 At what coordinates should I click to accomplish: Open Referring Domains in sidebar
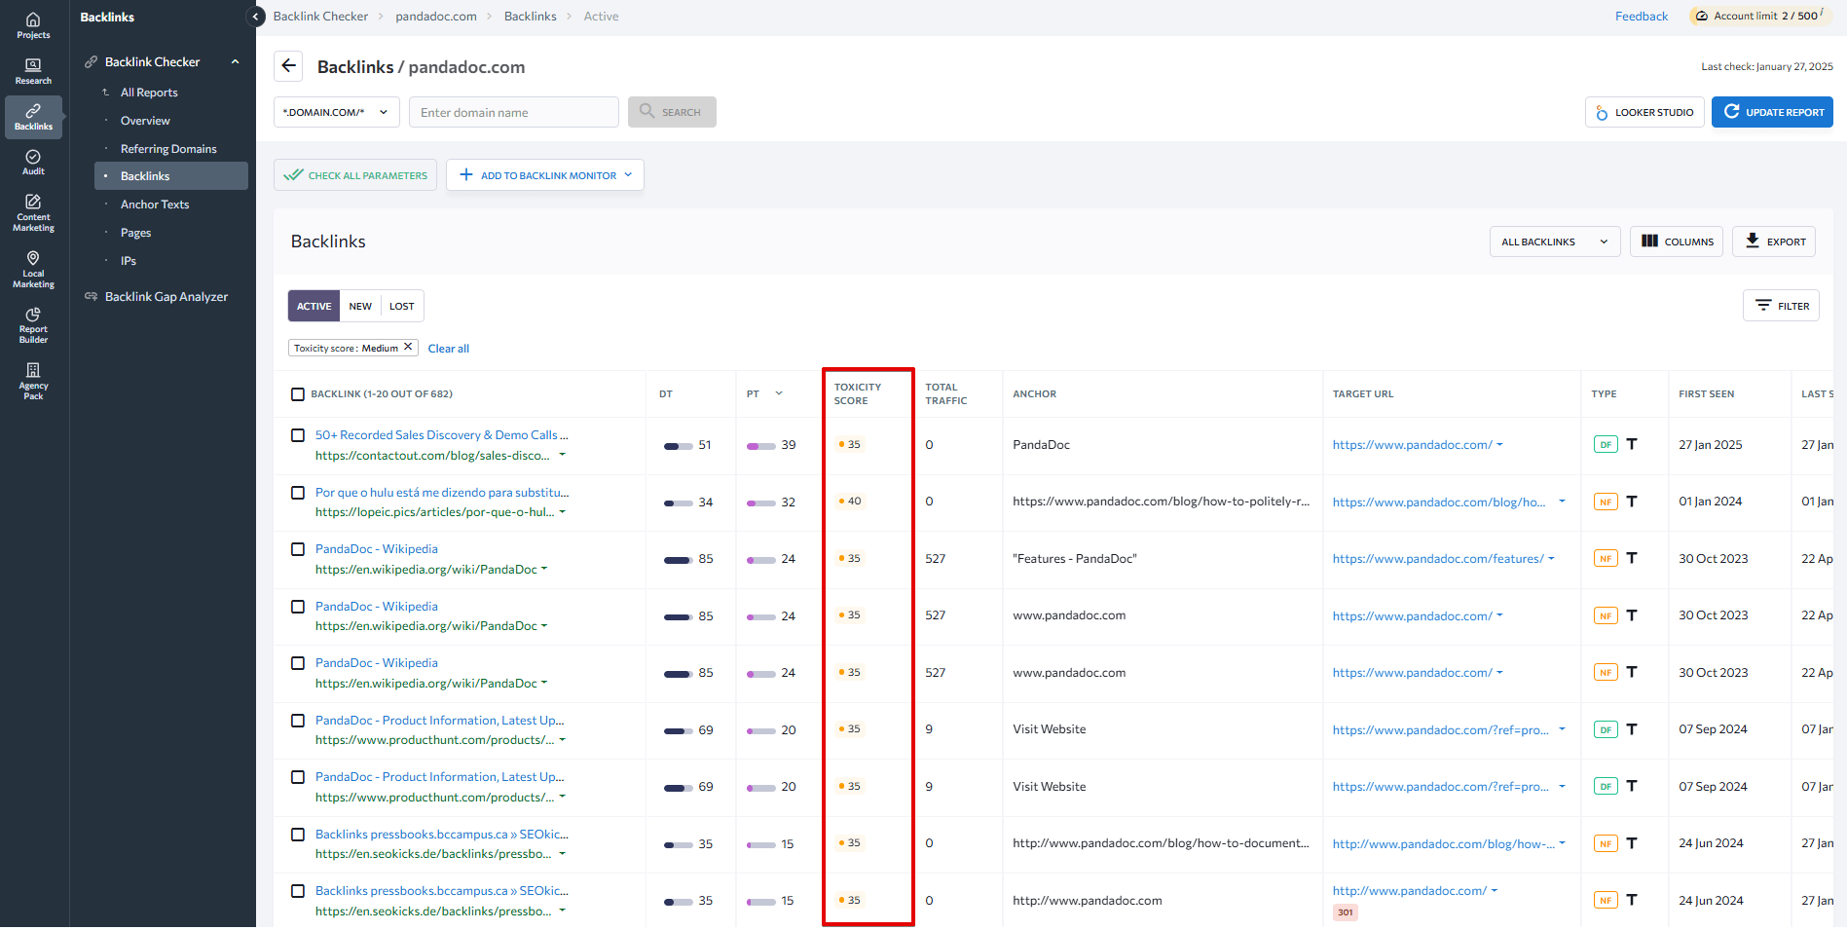[168, 149]
